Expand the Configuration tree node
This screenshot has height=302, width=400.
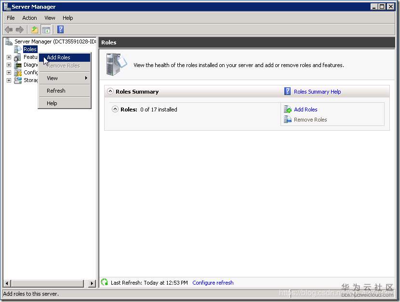[x=9, y=72]
